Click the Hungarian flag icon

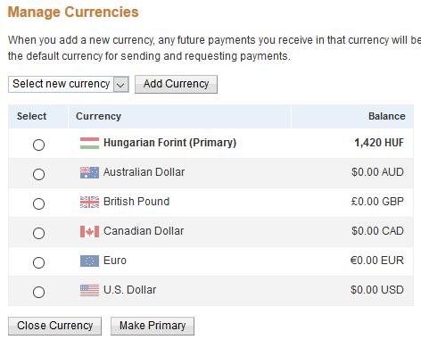[x=89, y=143]
